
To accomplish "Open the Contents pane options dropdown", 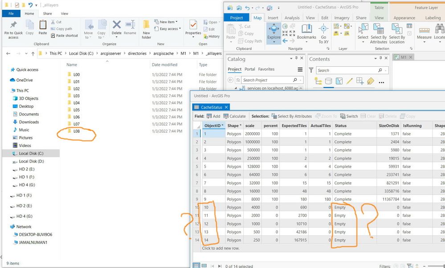I will tap(375, 58).
